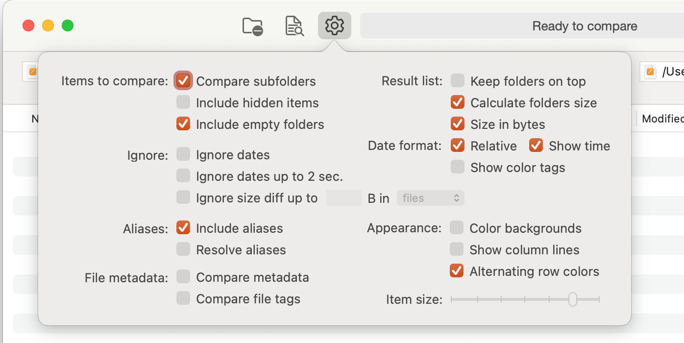Click the Modified column header

pyautogui.click(x=662, y=119)
